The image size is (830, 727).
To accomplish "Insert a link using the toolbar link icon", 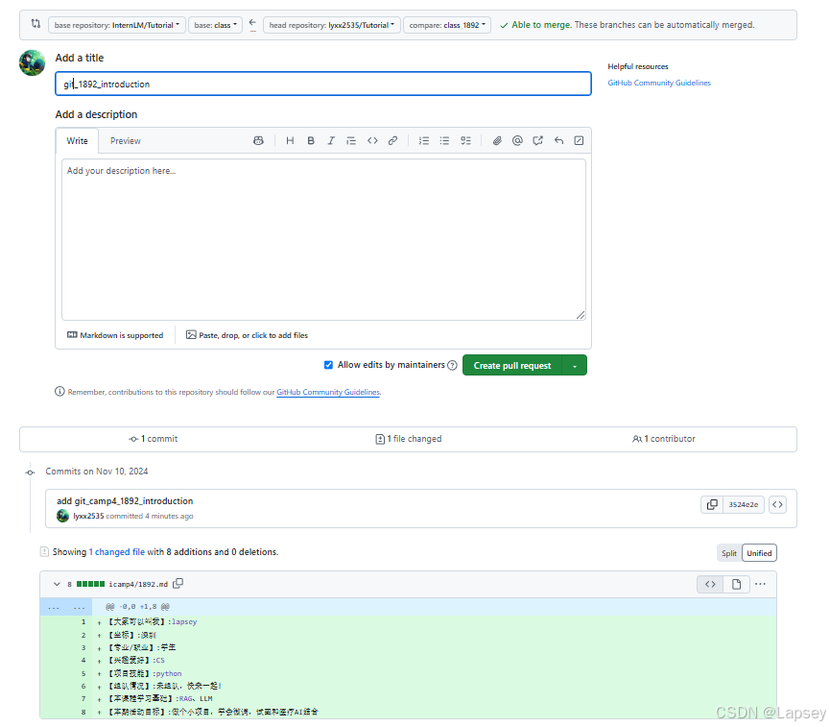I will (392, 141).
